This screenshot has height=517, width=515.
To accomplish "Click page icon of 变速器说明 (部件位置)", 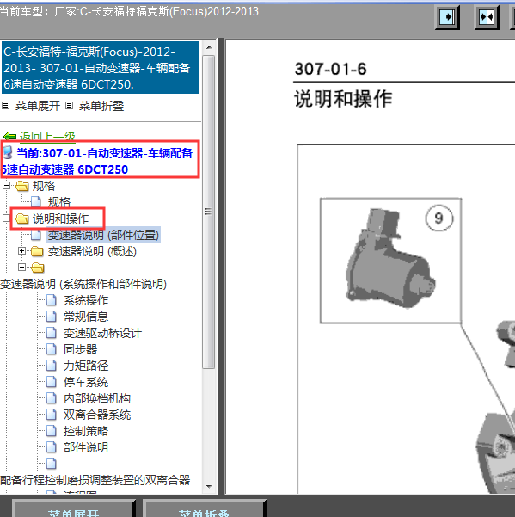I will [x=35, y=235].
